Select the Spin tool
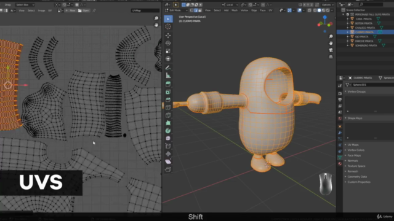Image resolution: width=394 pixels, height=221 pixels. pos(168,131)
